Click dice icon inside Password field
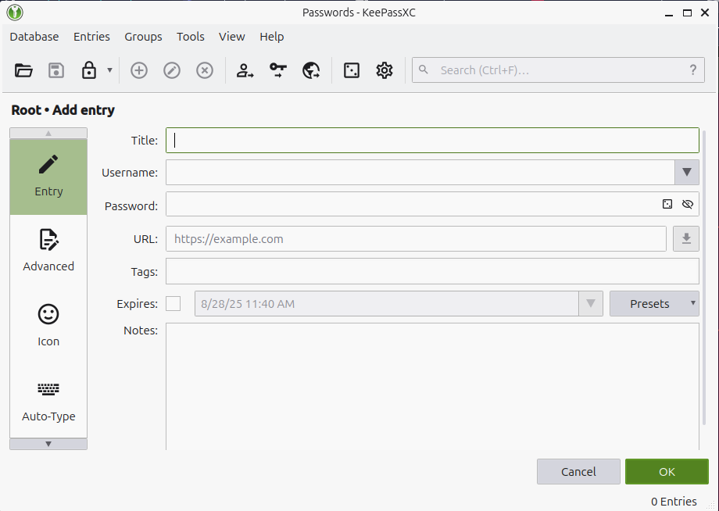Screen dimensions: 719x511 667,204
